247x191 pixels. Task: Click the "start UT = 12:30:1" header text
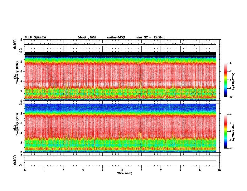(151, 37)
